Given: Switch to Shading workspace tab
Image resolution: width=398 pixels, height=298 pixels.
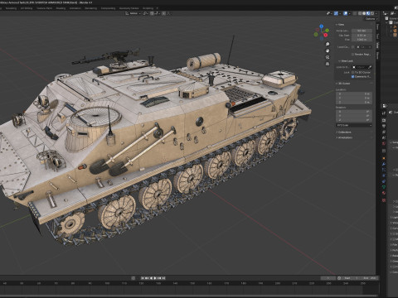Looking at the screenshot, I should (61, 8).
